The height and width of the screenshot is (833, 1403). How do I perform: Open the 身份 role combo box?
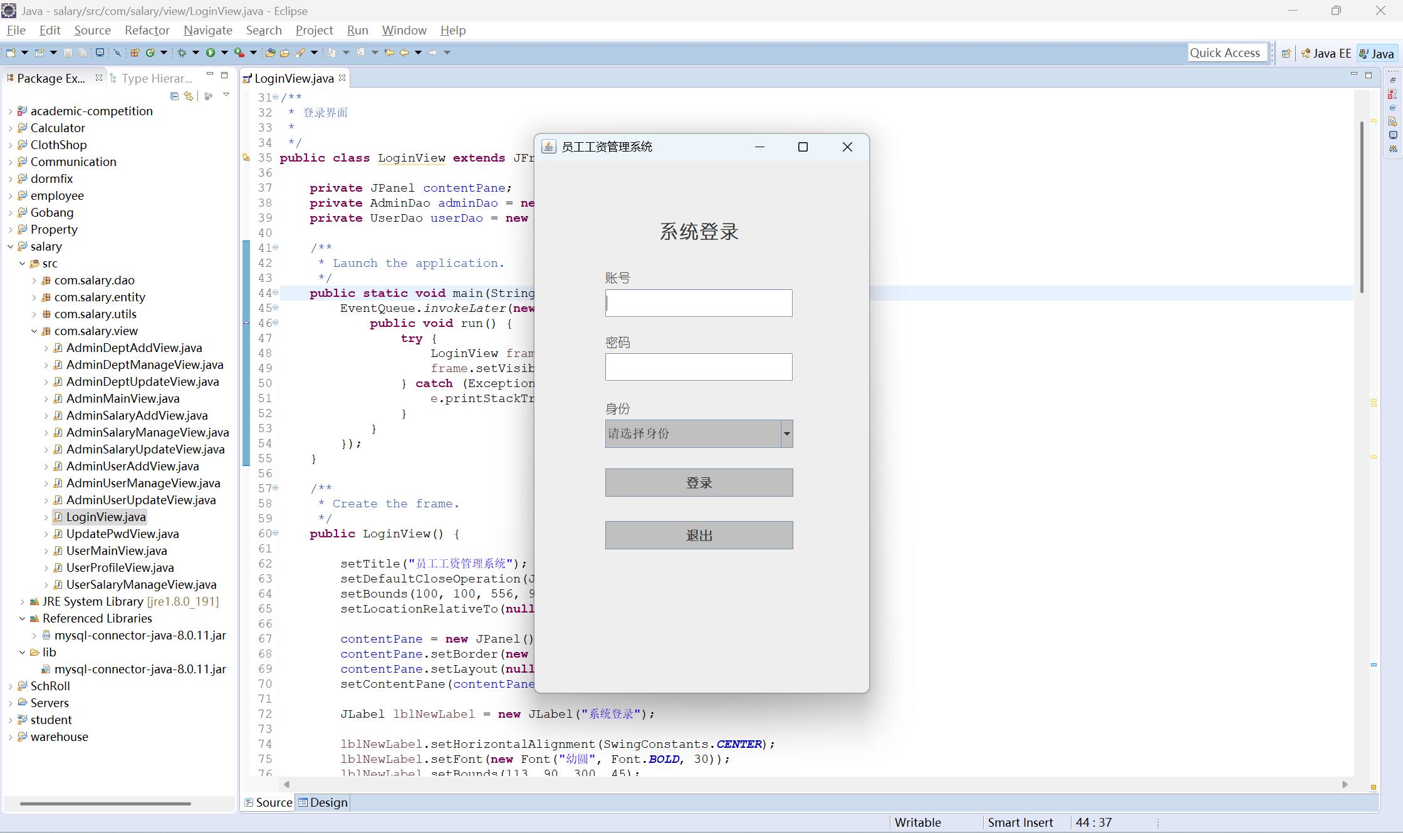pyautogui.click(x=699, y=433)
